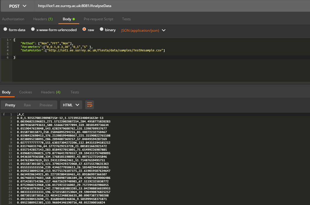Click response line starting 0.0555555555556
Screen dimensions: 310x205
point(63,167)
